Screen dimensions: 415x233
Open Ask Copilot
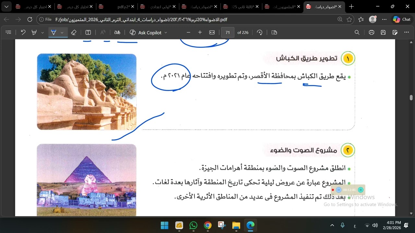click(x=146, y=32)
